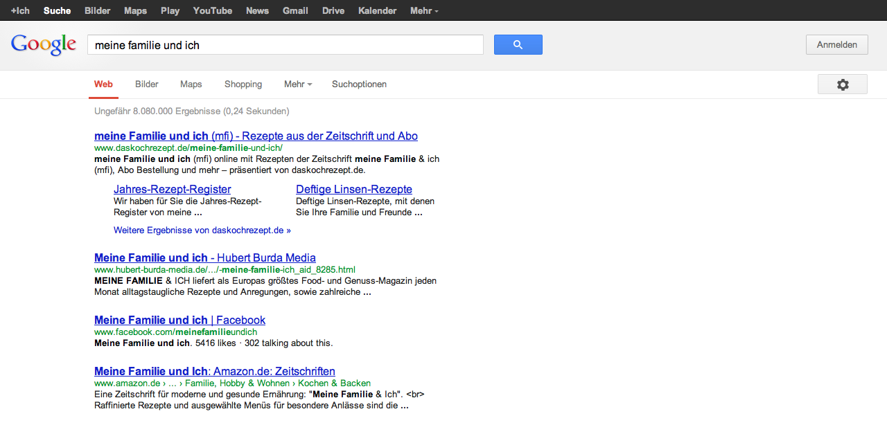Expand the Mehr dropdown in top bar

pyautogui.click(x=424, y=10)
